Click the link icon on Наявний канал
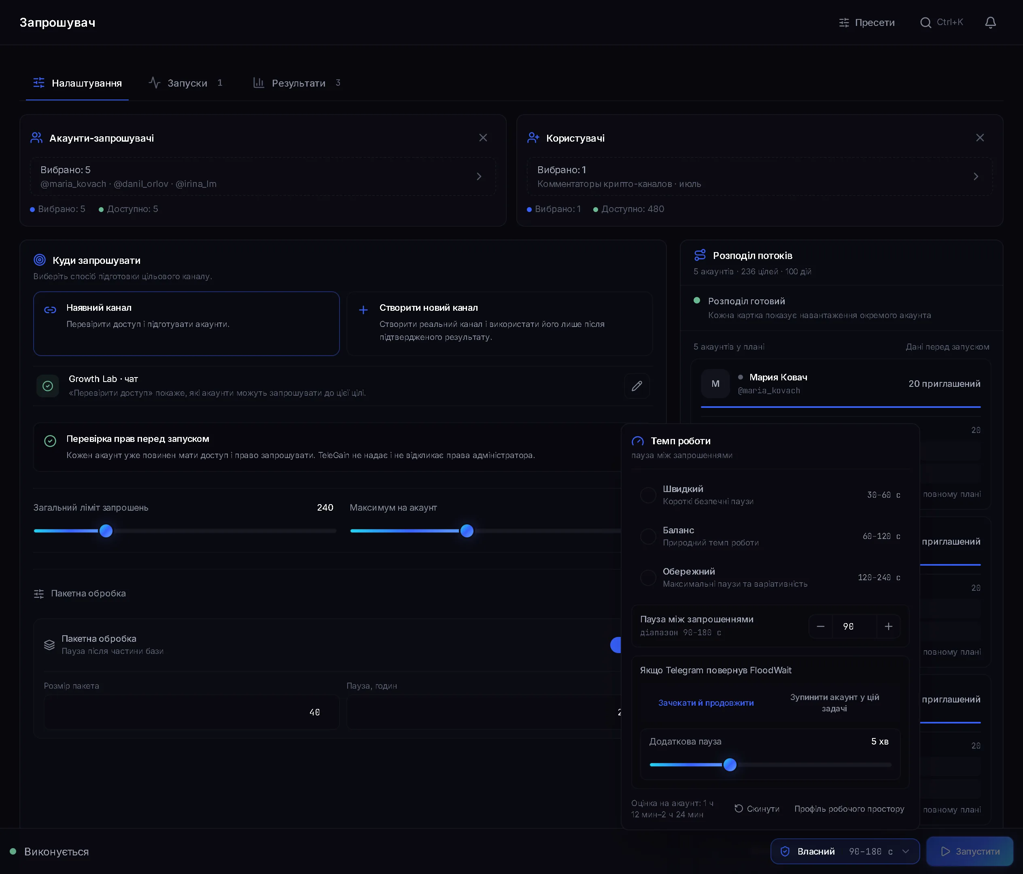Image resolution: width=1023 pixels, height=874 pixels. coord(50,310)
